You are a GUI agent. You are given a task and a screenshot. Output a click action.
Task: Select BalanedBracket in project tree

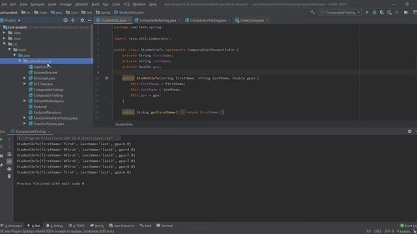click(x=45, y=72)
